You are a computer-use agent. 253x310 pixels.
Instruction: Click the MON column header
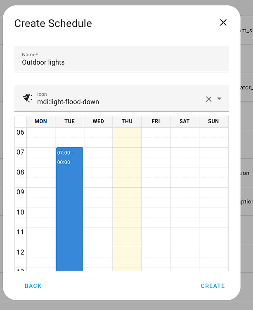(x=41, y=122)
